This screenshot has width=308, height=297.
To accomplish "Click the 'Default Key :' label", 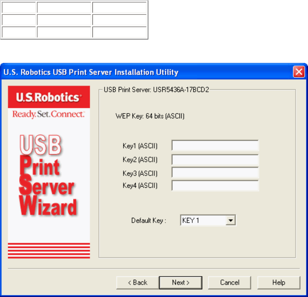I will tap(149, 221).
